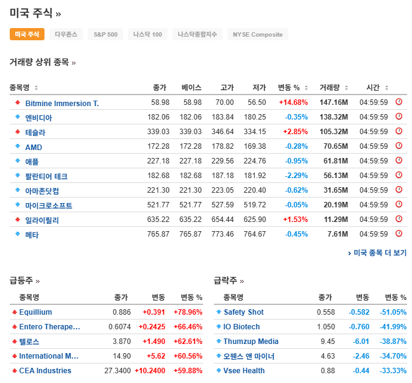Click red up arrow beside 테슬라
The width and height of the screenshot is (412, 383).
click(18, 132)
